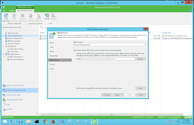Click the DESCRIPTION column header
This screenshot has width=194, height=125.
click(x=166, y=33)
